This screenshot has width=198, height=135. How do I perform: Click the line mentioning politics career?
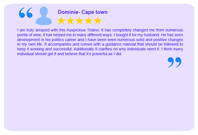(100, 40)
